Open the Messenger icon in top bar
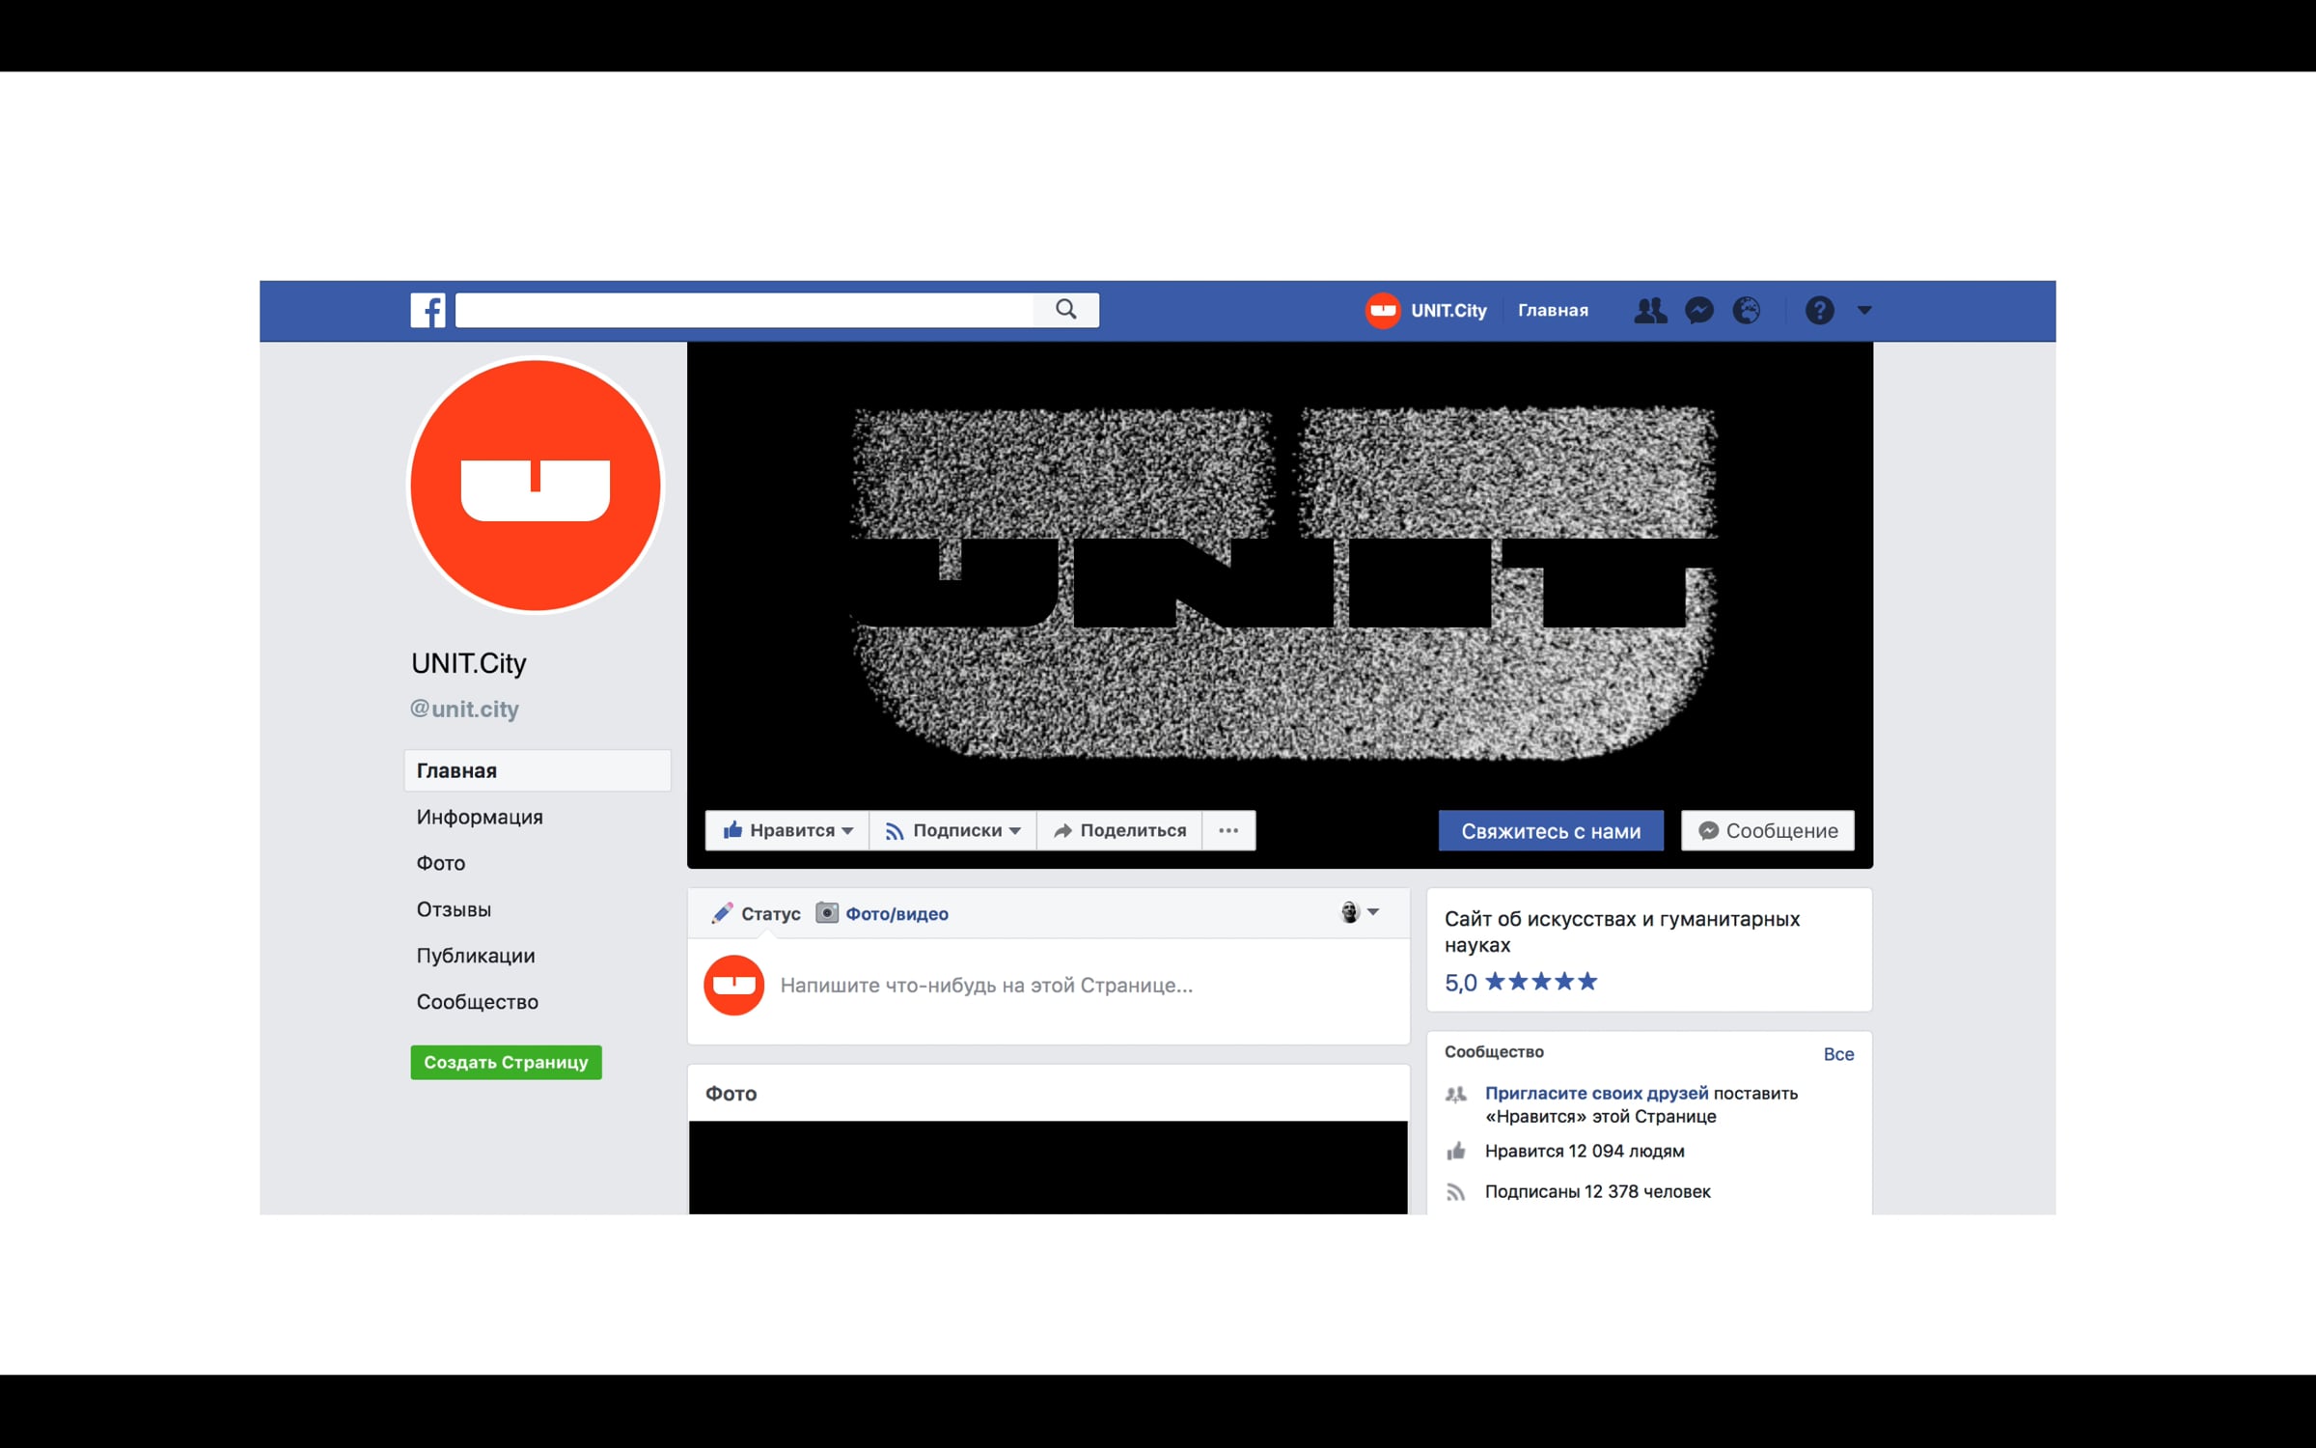 [x=1698, y=310]
